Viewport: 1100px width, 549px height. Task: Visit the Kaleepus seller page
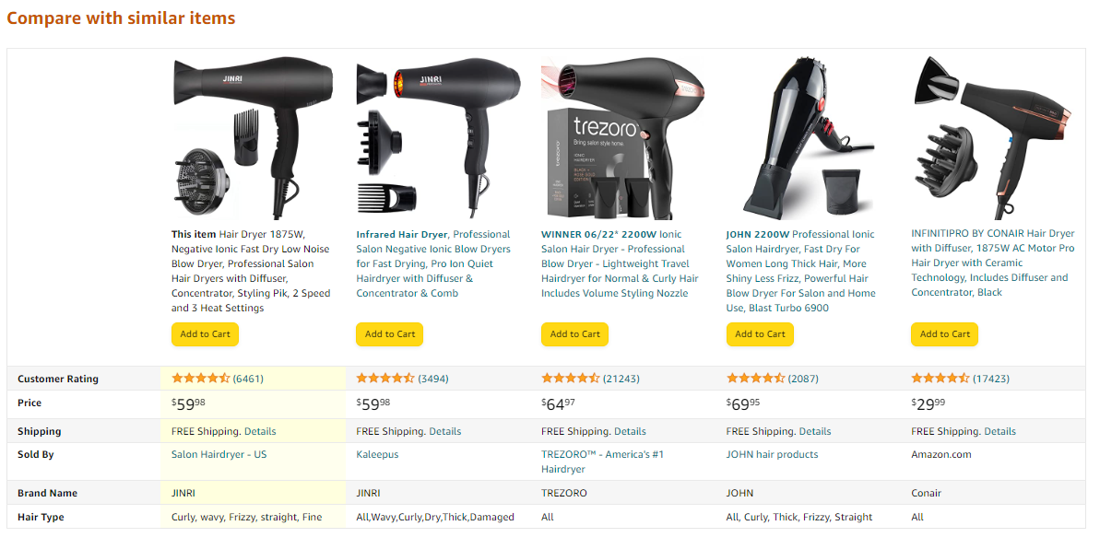pyautogui.click(x=377, y=454)
